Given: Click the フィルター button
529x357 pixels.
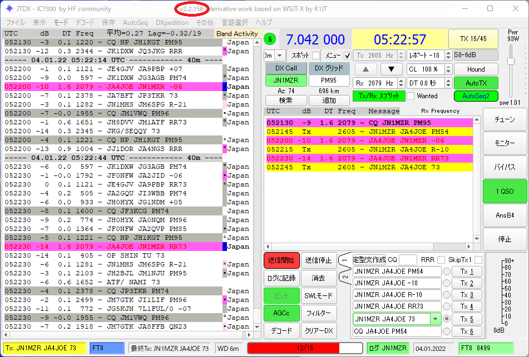Looking at the screenshot, I should (x=319, y=313).
